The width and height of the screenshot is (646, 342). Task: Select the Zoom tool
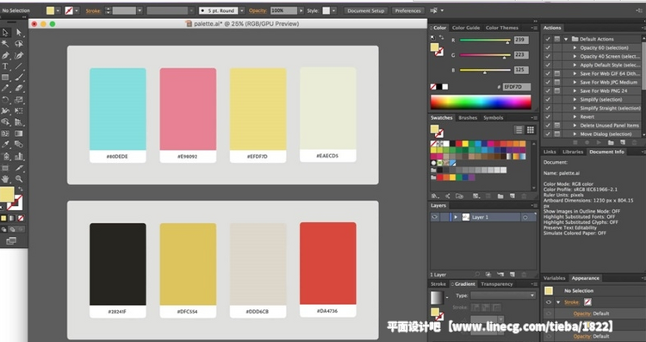click(19, 179)
